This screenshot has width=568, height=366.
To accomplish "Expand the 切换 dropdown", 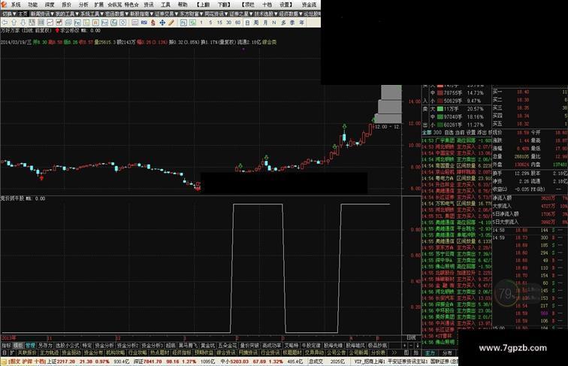I will pos(9,14).
